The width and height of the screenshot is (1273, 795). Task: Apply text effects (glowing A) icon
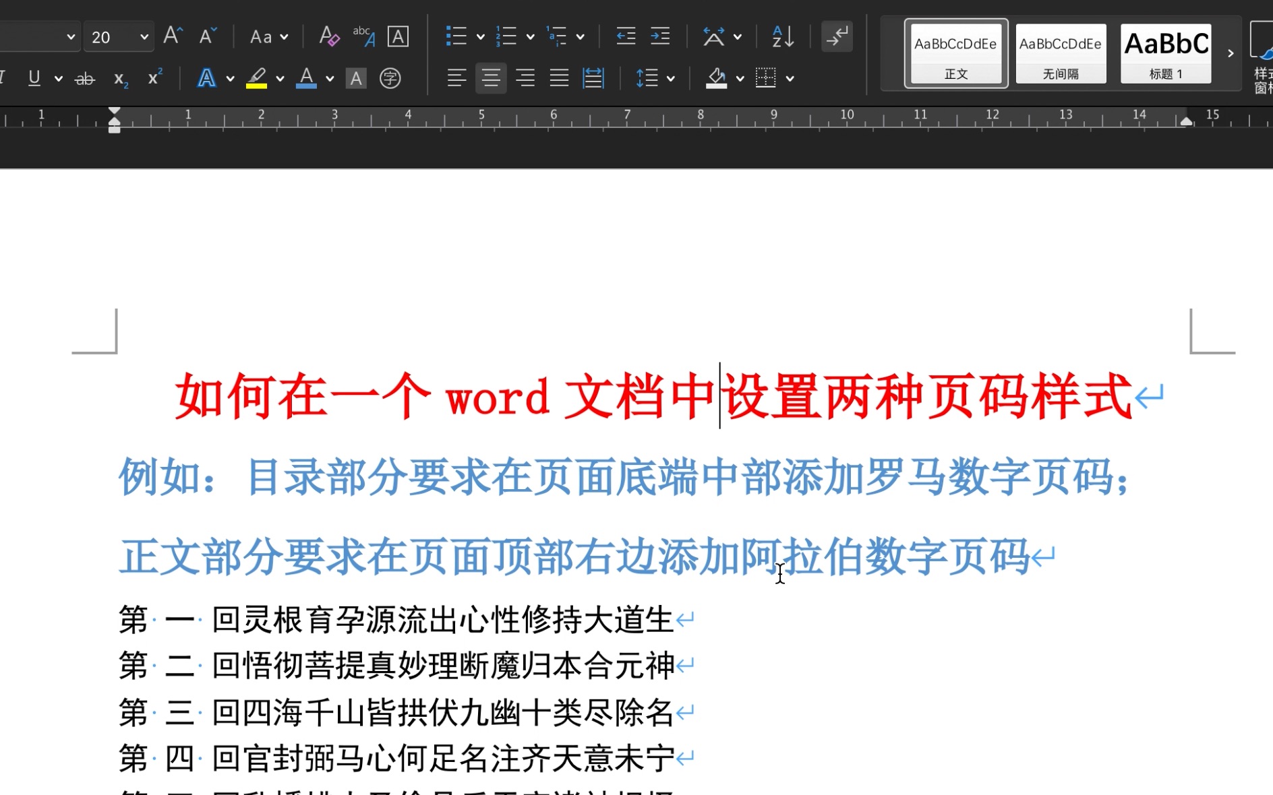[x=206, y=78]
